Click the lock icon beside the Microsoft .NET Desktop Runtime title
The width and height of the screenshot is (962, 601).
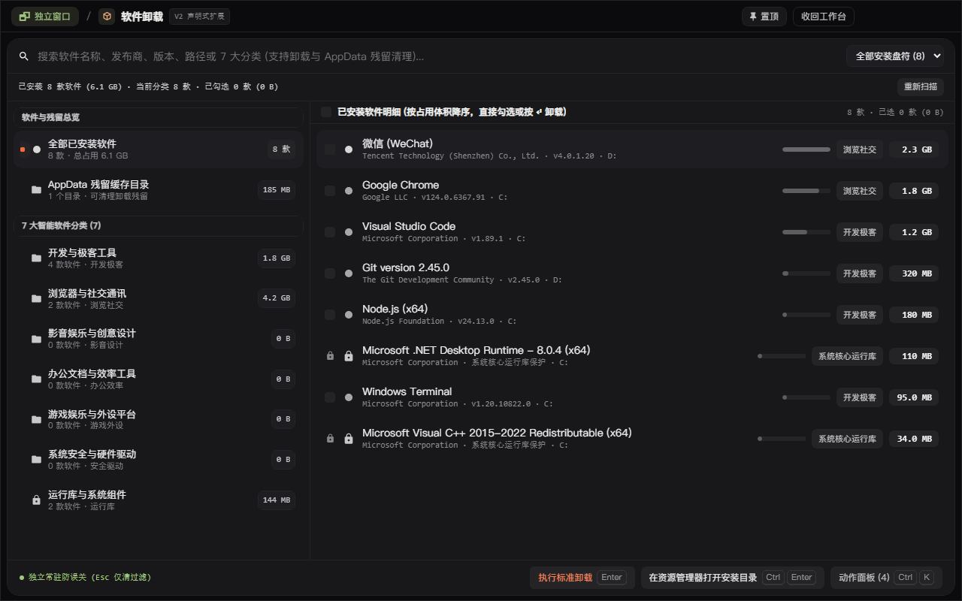(x=349, y=356)
